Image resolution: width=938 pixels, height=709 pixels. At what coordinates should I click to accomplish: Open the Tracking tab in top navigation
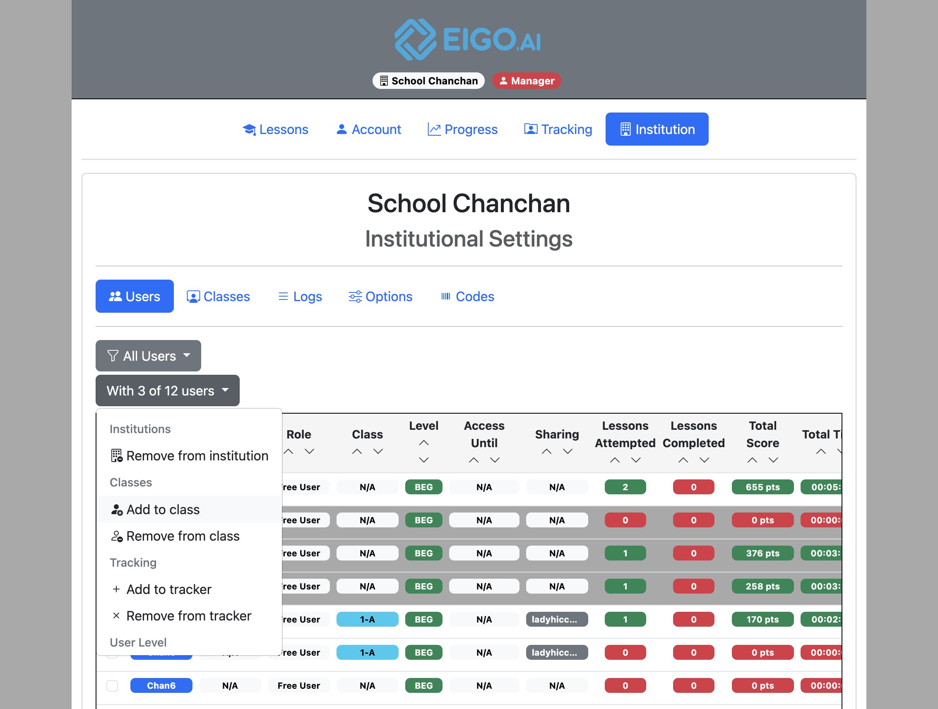(x=558, y=129)
